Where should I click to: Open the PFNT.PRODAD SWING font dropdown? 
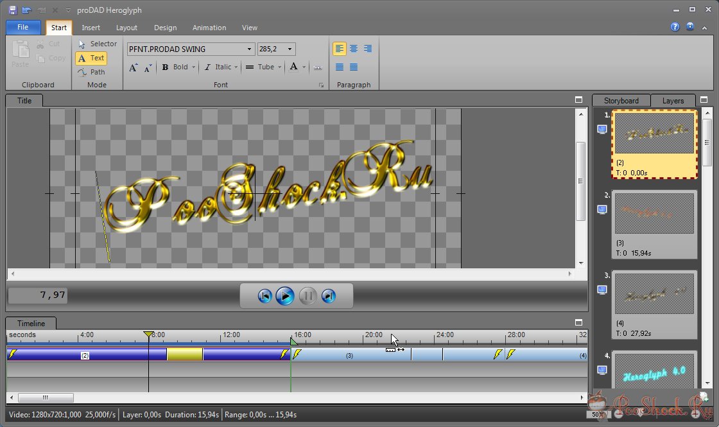point(250,49)
